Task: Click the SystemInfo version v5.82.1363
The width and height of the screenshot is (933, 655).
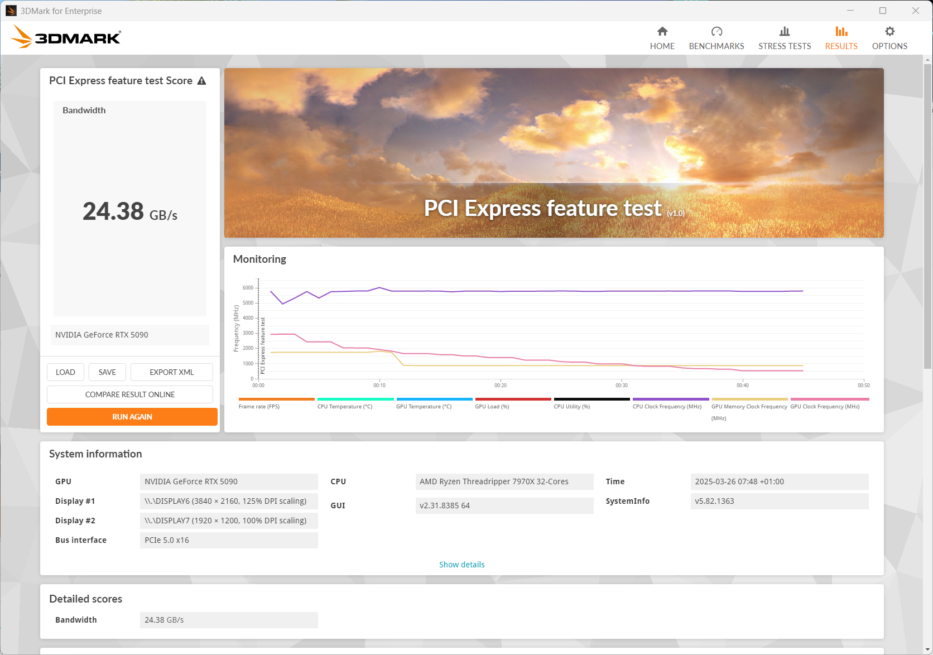Action: 780,501
